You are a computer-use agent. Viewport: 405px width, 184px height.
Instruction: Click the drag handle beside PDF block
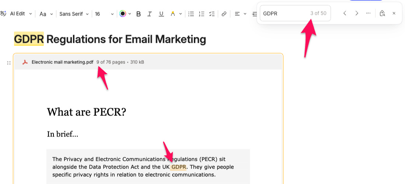tap(9, 63)
